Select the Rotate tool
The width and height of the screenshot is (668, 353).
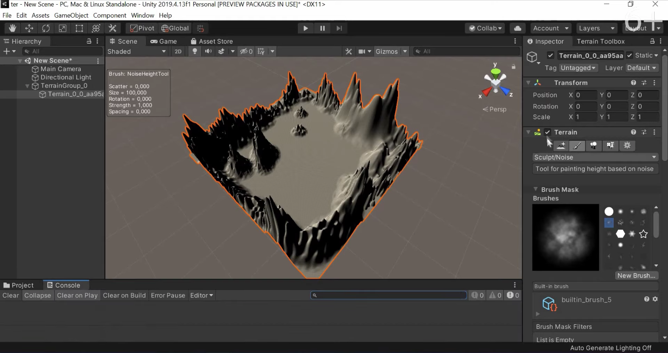tap(45, 28)
